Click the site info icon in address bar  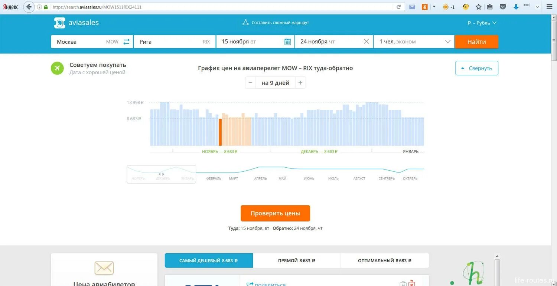39,7
